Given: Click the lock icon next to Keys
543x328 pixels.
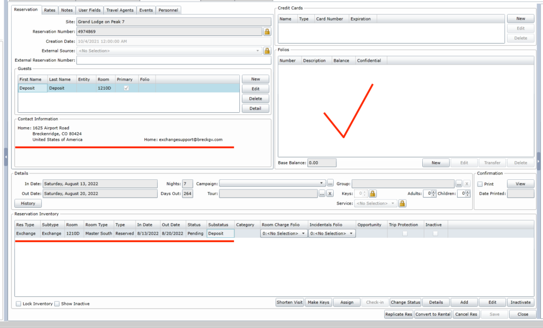Looking at the screenshot, I should (x=373, y=194).
